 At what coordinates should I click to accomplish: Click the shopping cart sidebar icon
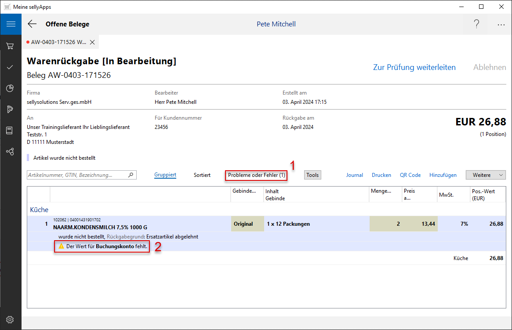tap(10, 46)
